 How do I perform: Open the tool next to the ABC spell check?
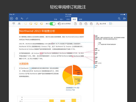[x=19, y=24]
